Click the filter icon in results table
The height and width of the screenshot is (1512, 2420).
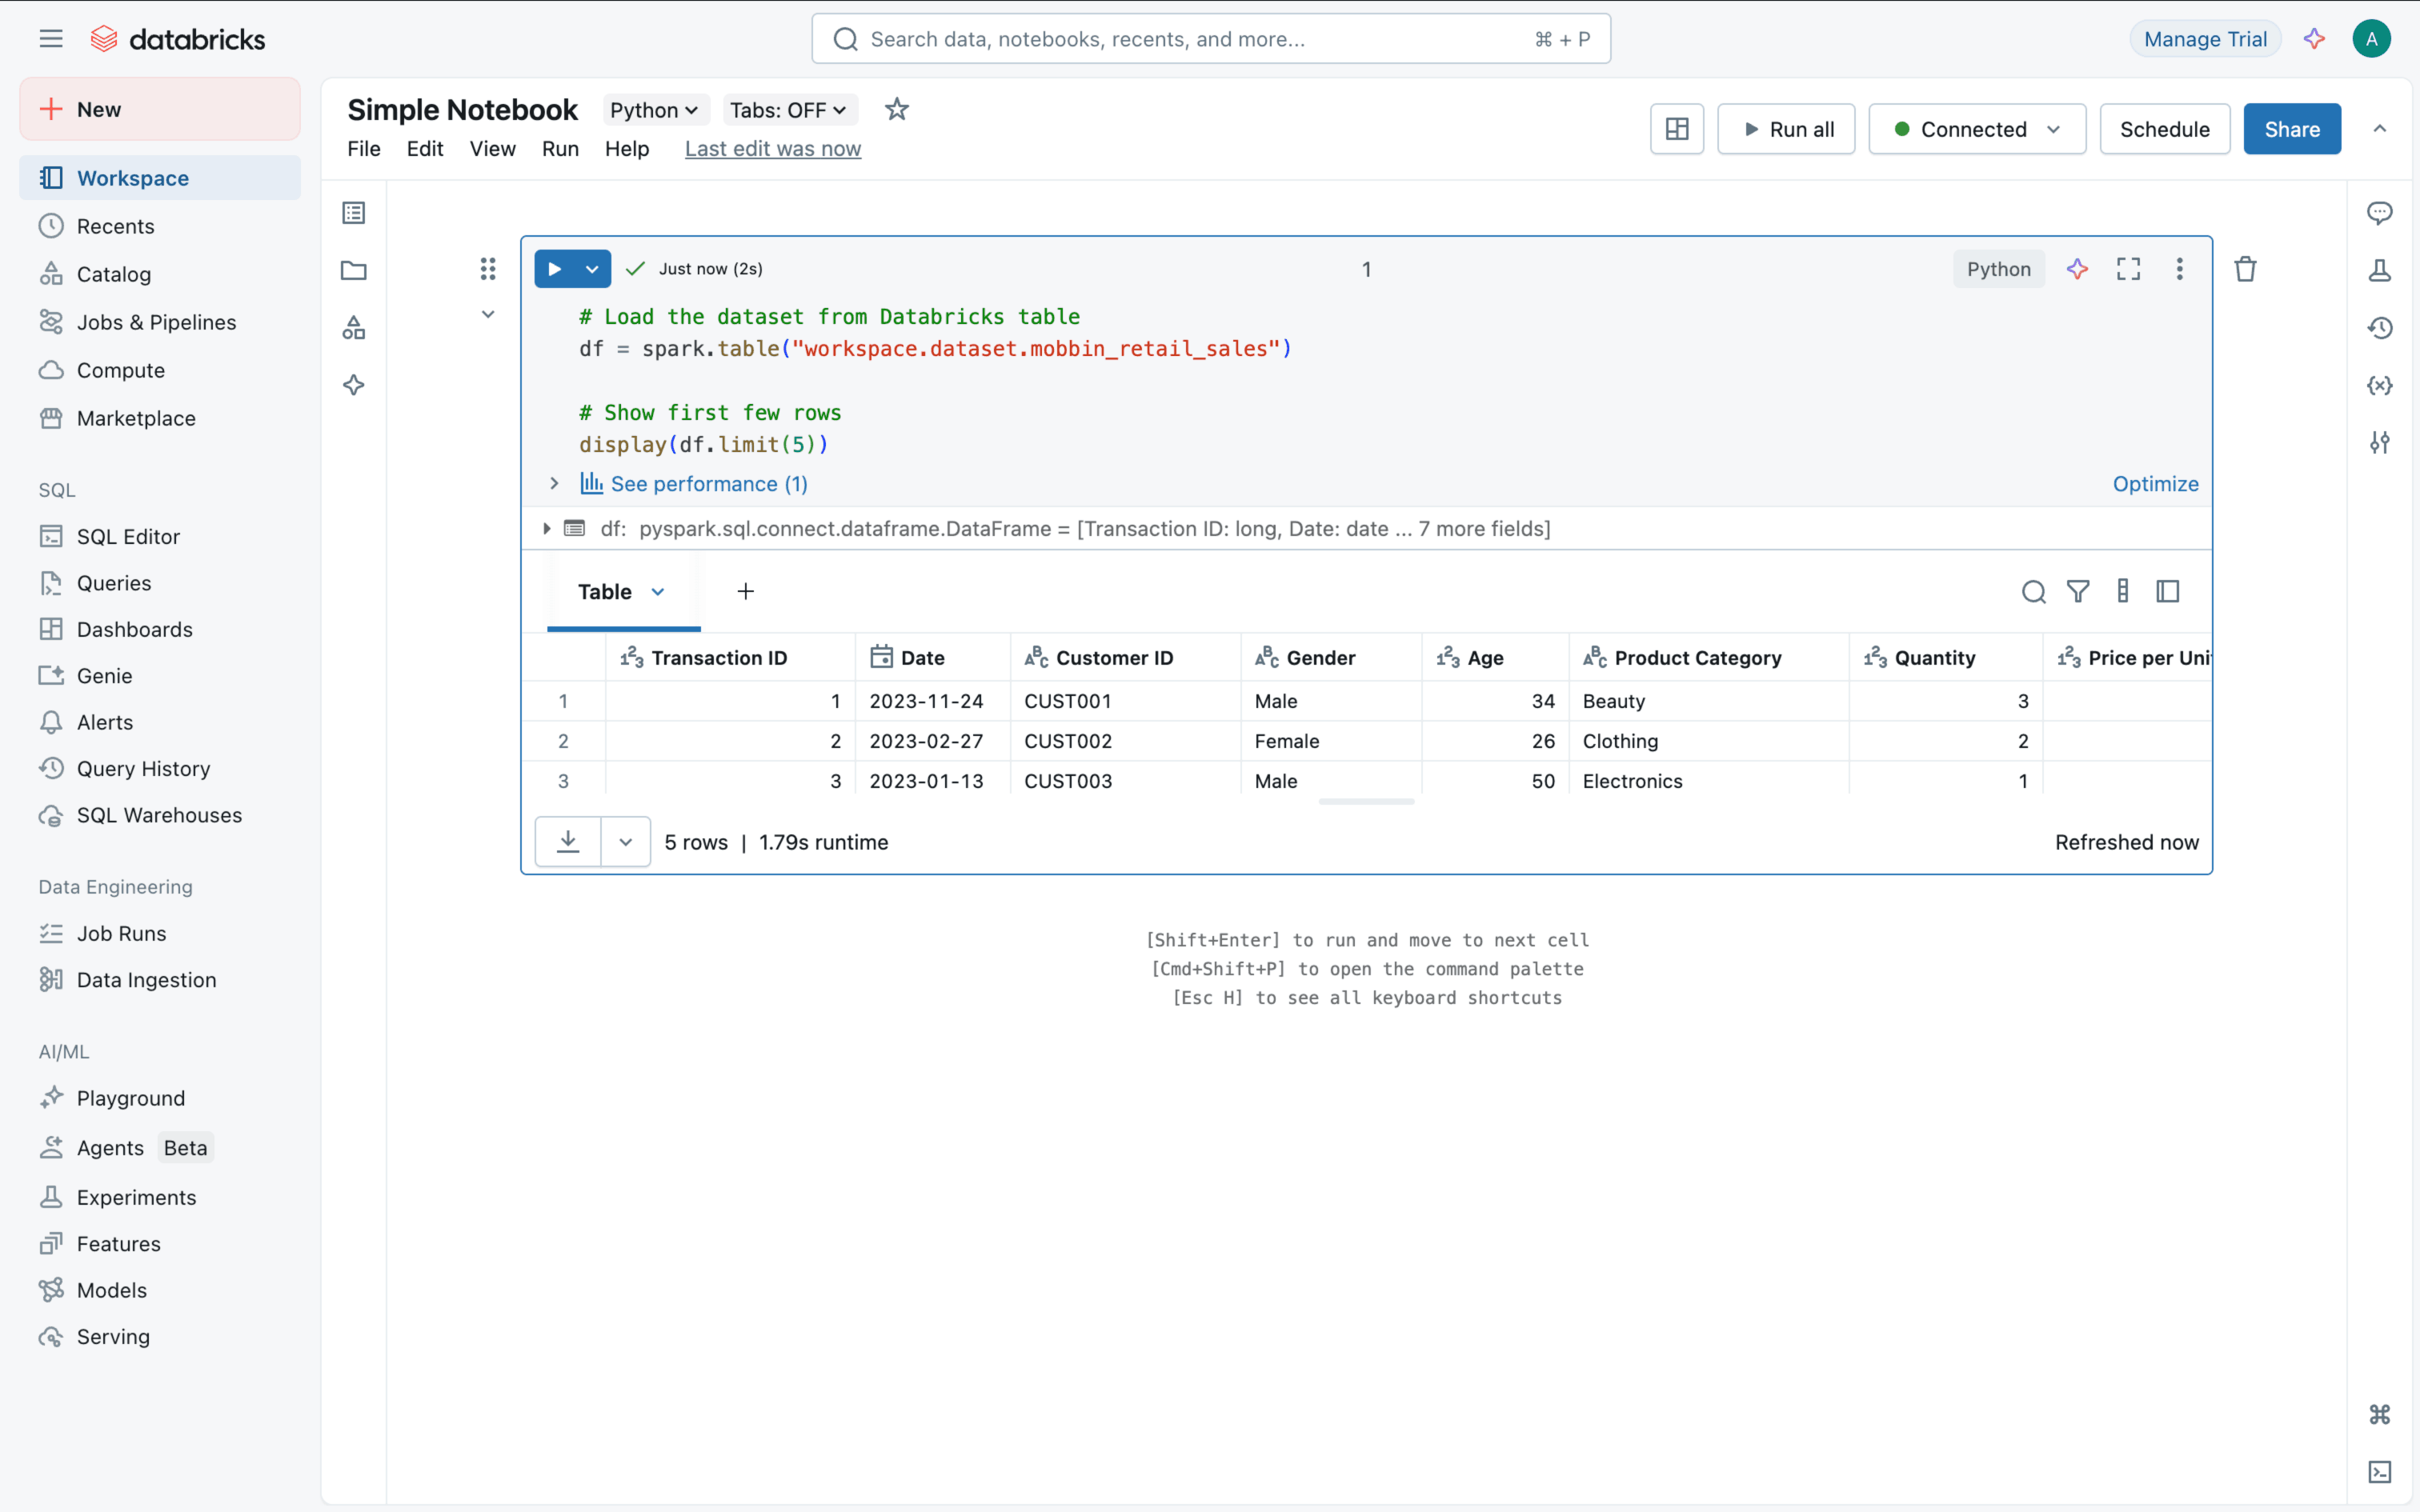pyautogui.click(x=2078, y=592)
